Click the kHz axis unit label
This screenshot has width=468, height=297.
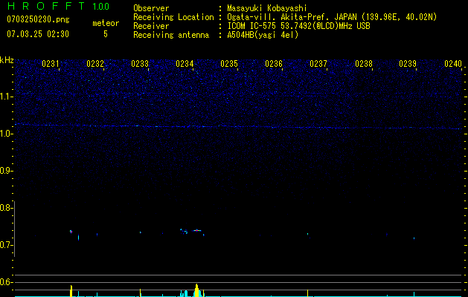7,60
